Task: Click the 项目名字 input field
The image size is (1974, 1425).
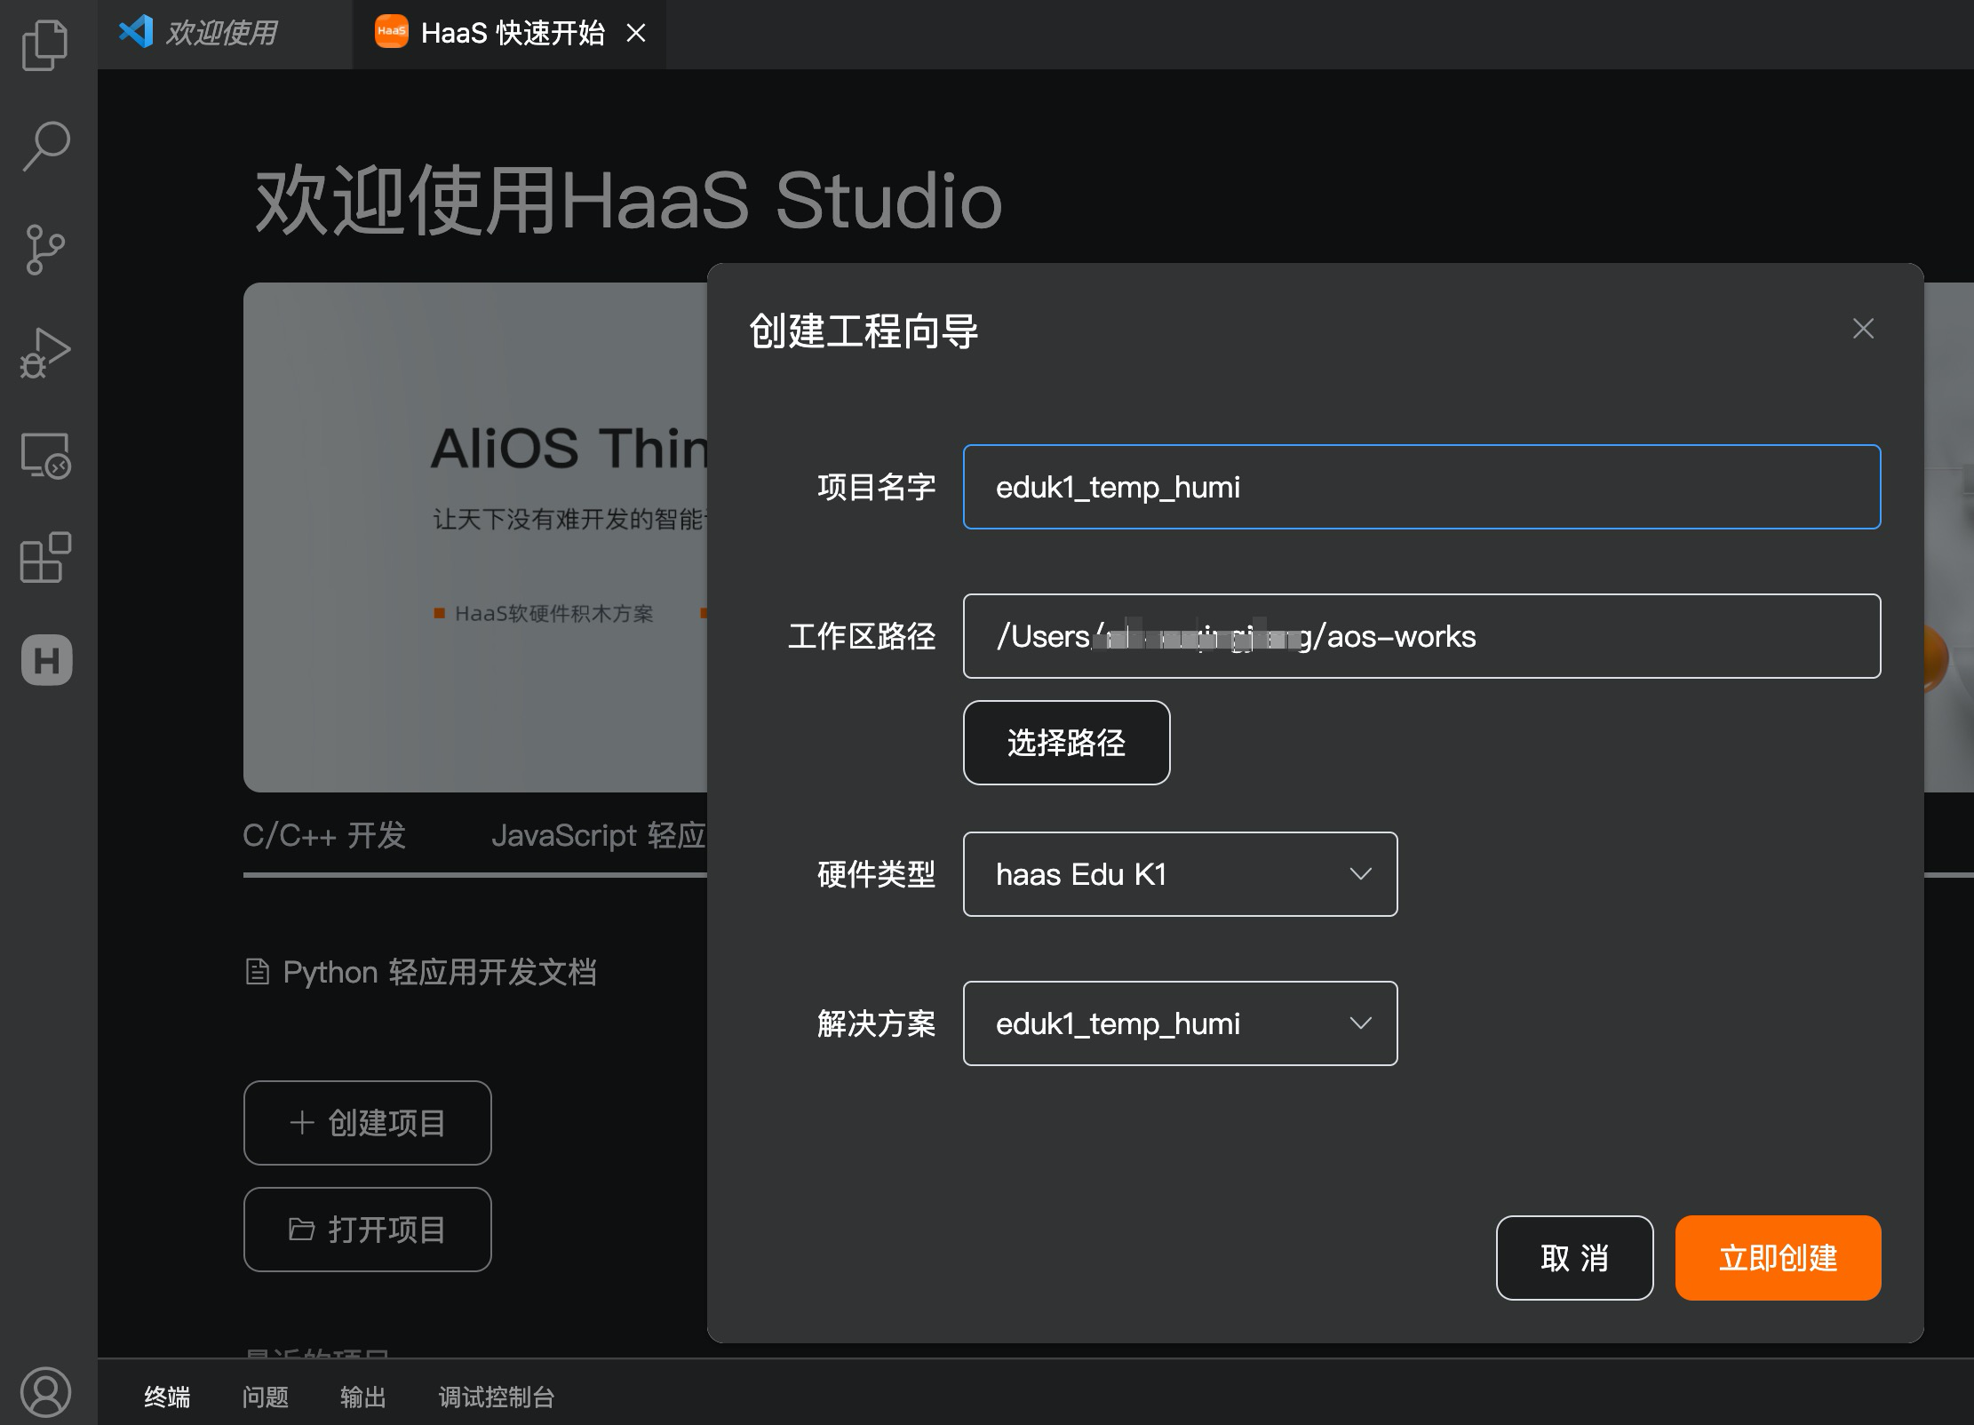Action: point(1420,487)
